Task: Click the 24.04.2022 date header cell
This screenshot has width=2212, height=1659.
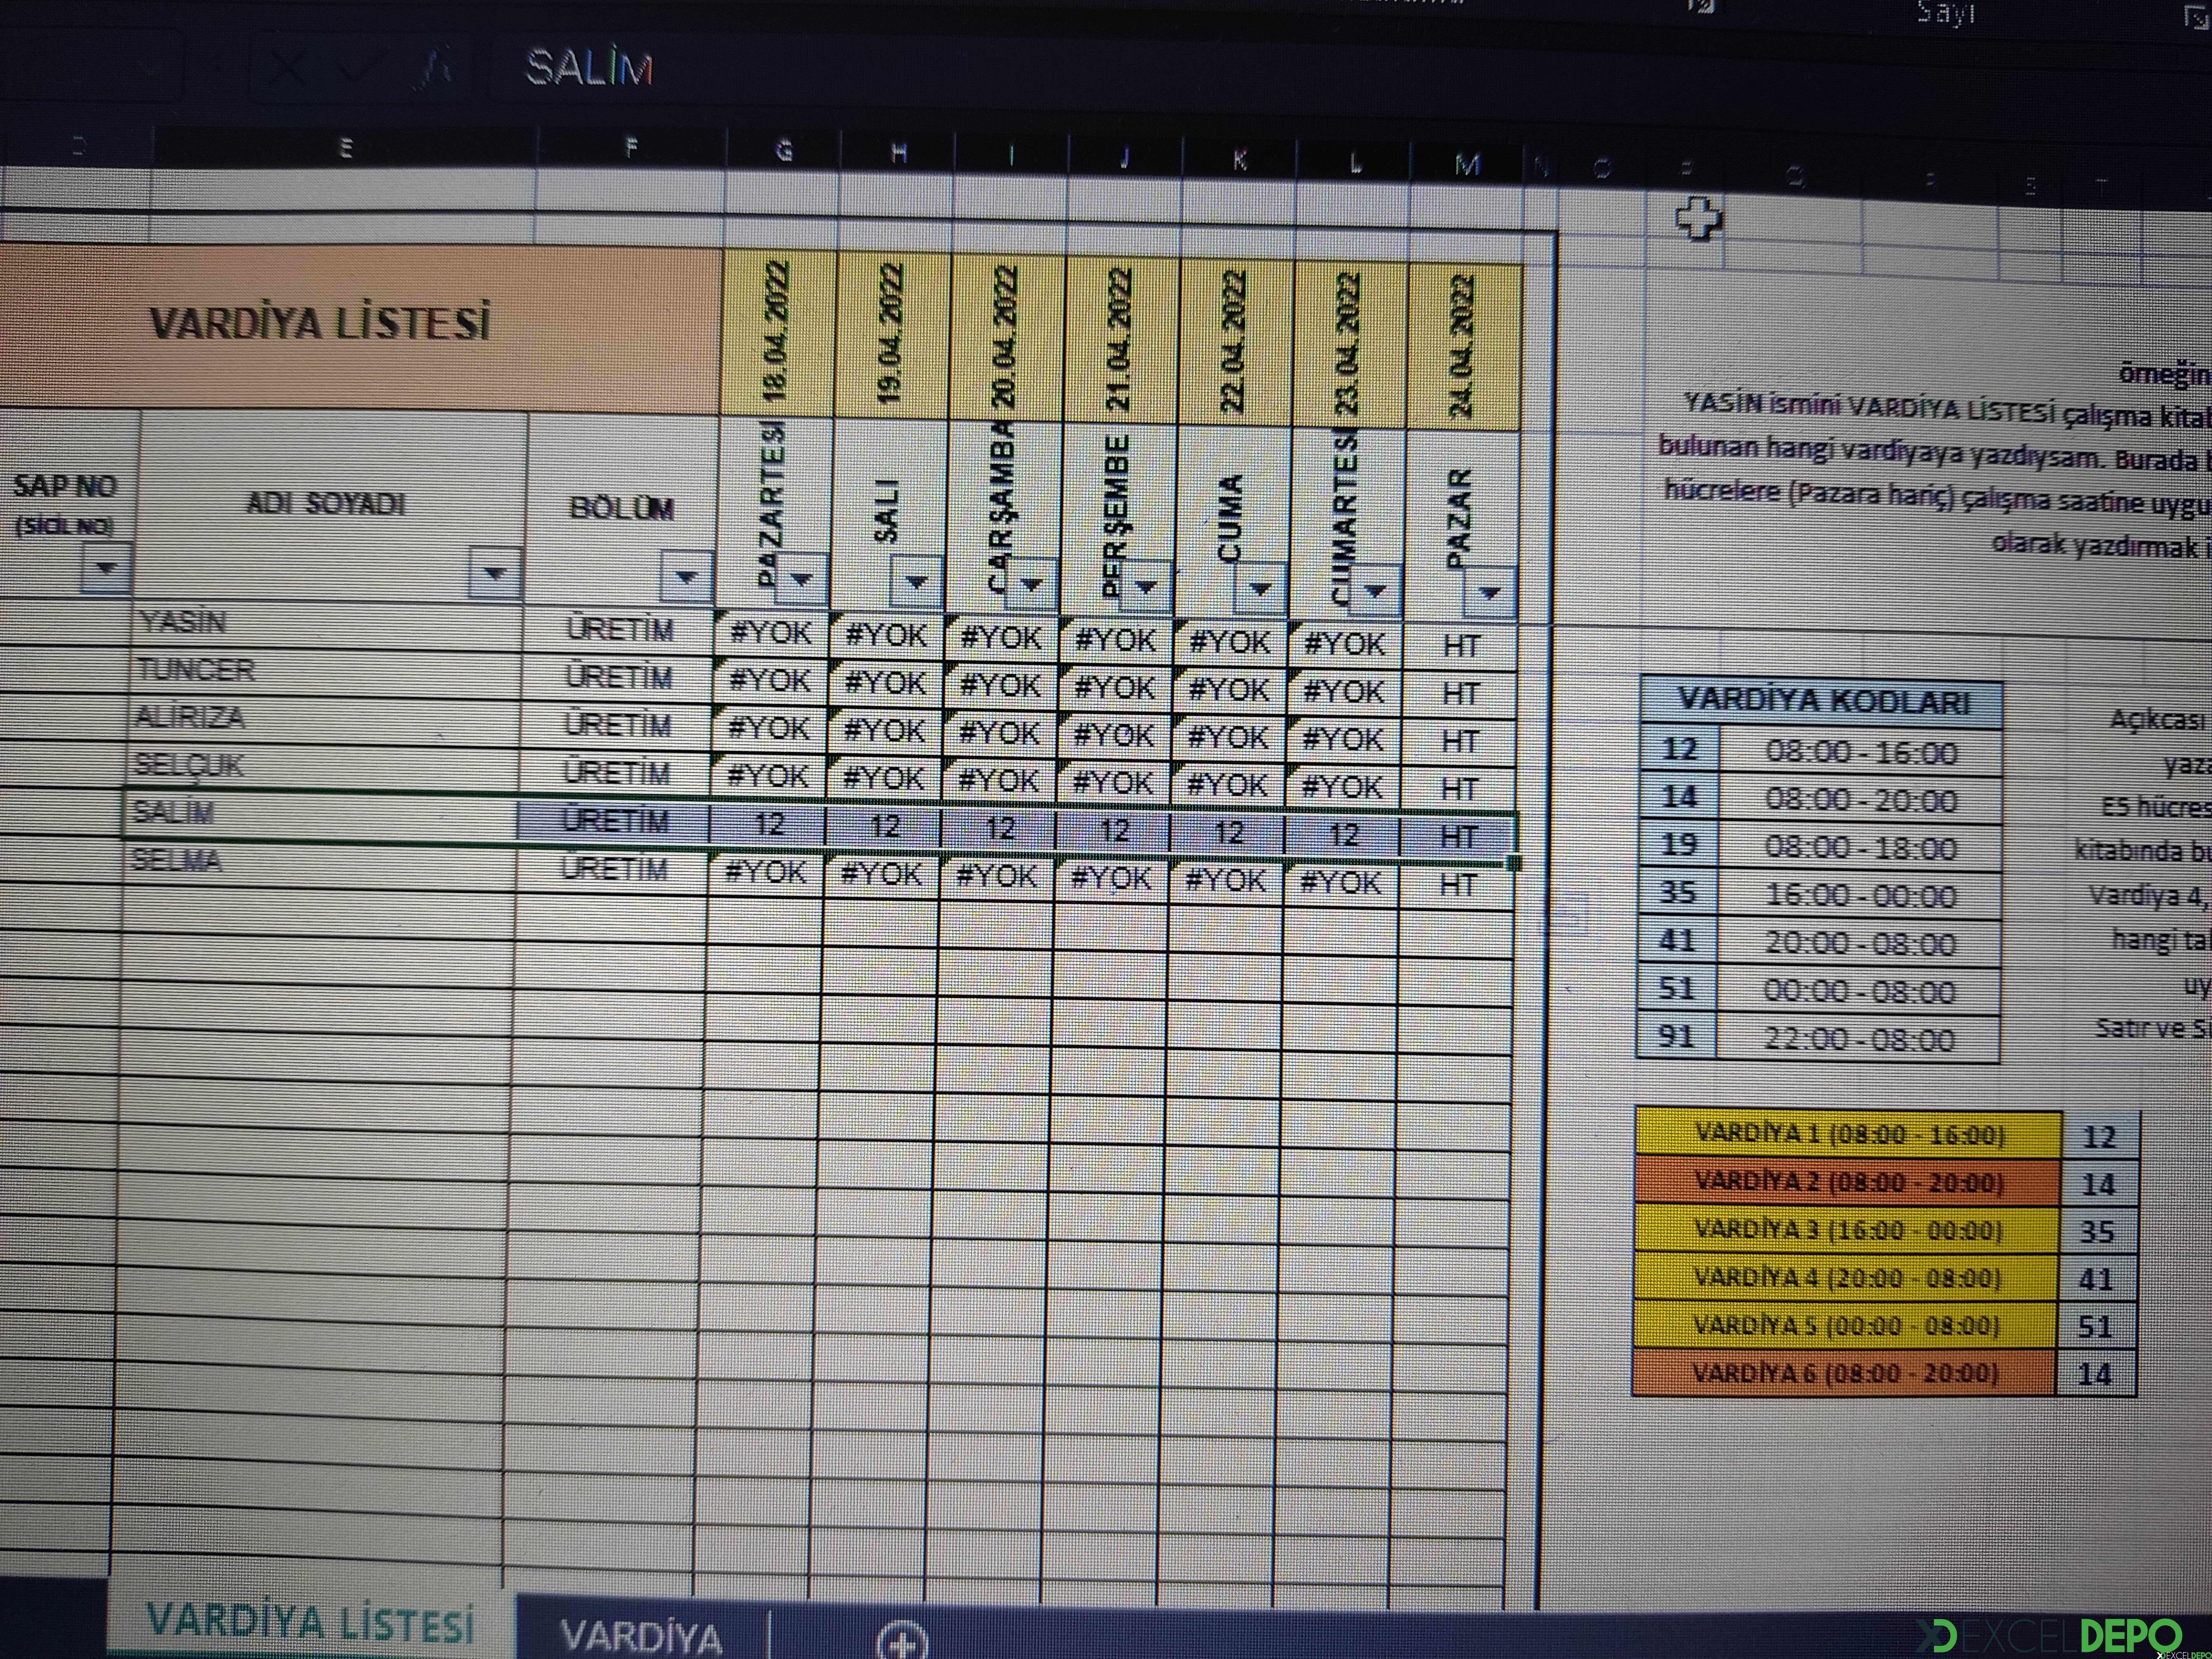Action: point(1465,346)
